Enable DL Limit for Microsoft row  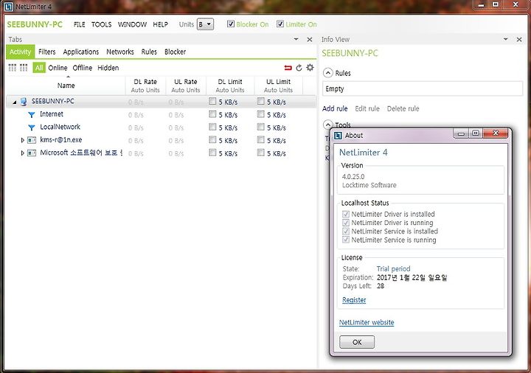point(212,153)
